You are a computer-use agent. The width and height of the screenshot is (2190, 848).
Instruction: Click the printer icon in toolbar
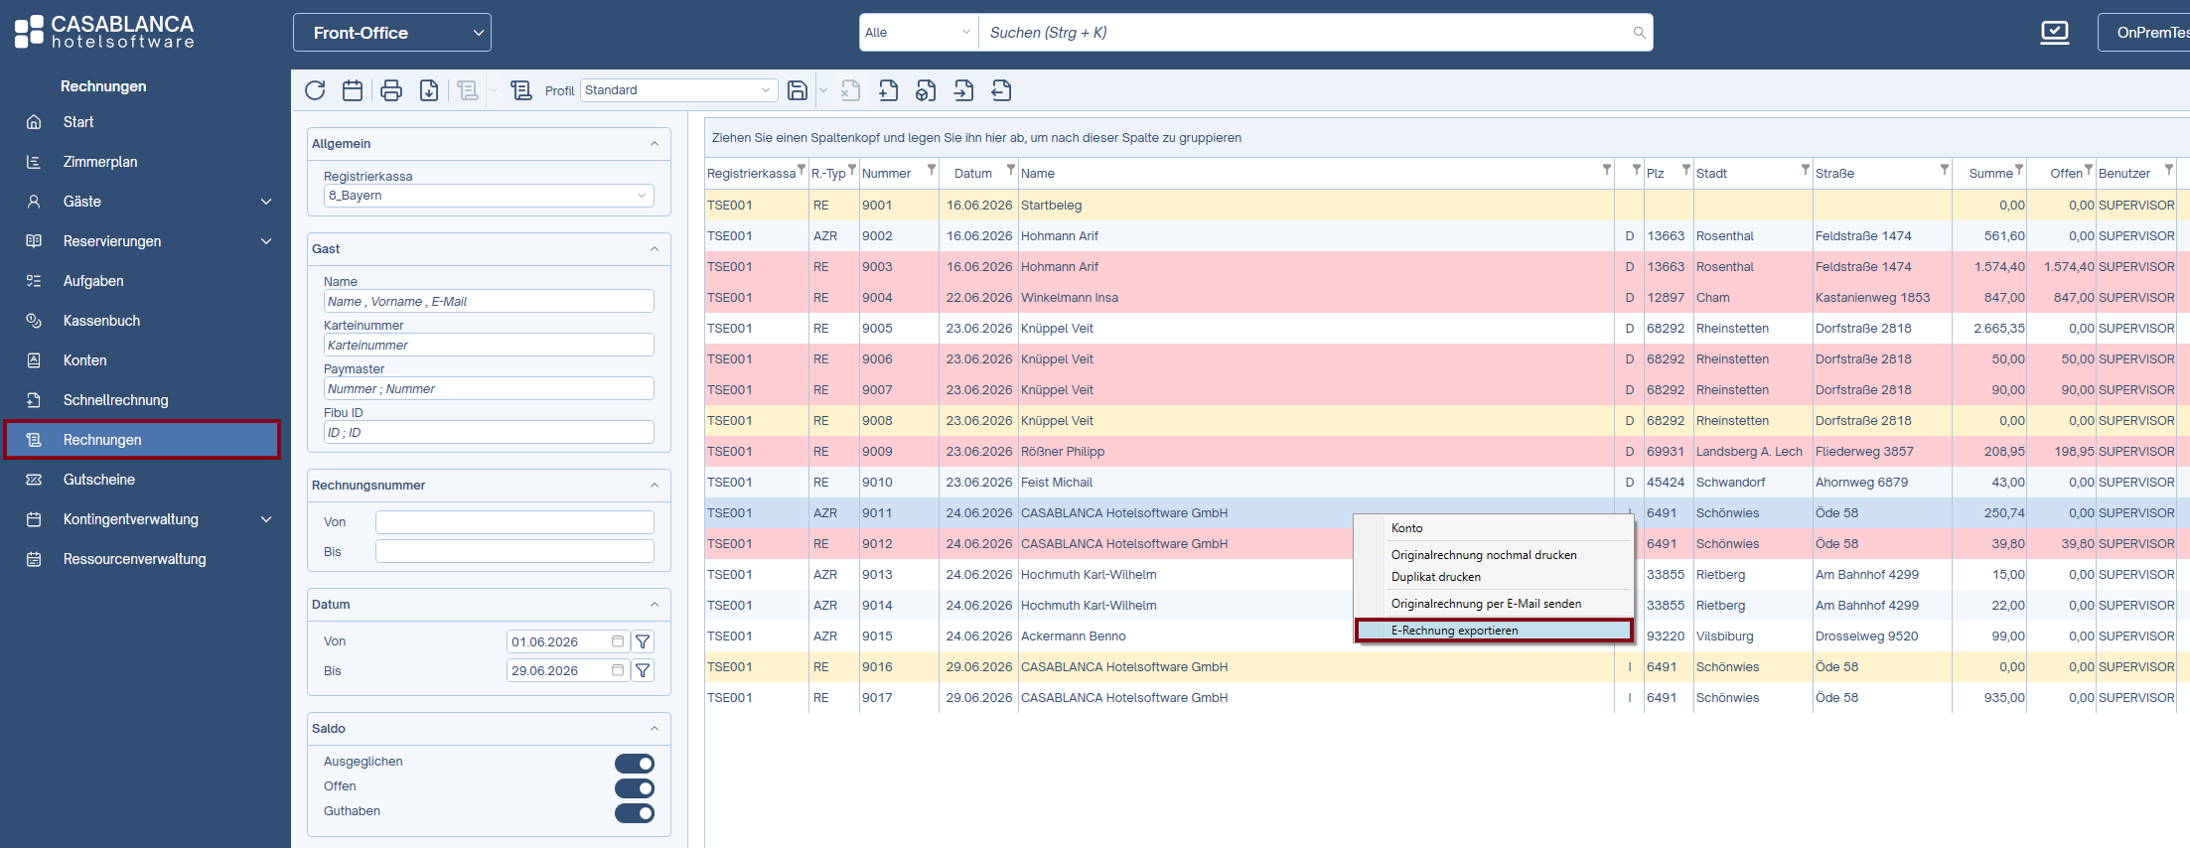coord(391,90)
